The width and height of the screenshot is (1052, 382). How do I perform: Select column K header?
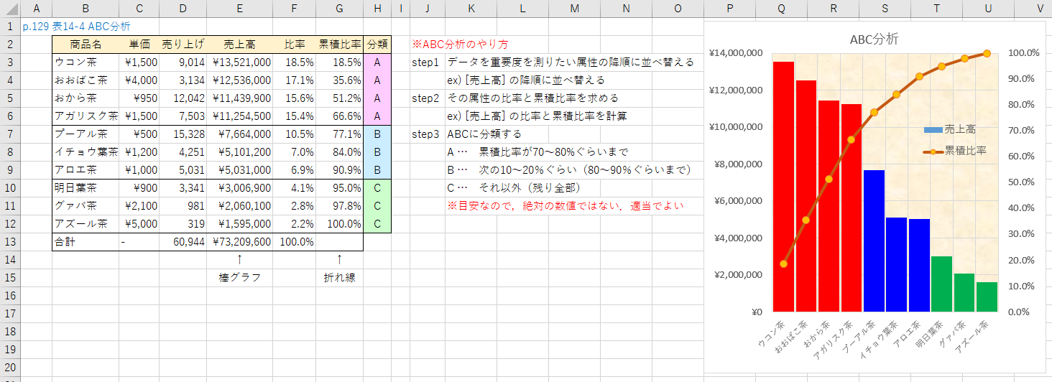point(471,9)
